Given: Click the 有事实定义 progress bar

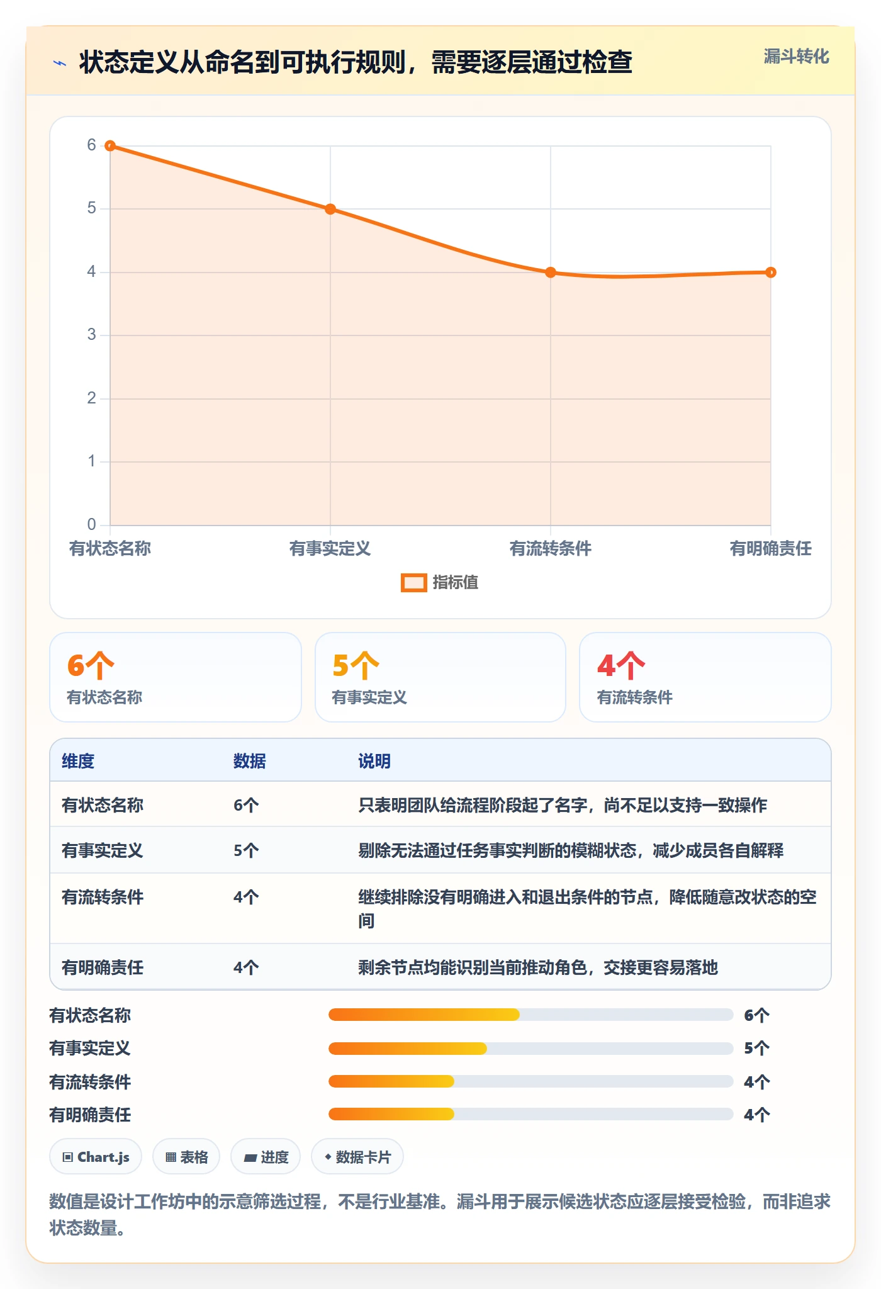Looking at the screenshot, I should coord(530,1049).
